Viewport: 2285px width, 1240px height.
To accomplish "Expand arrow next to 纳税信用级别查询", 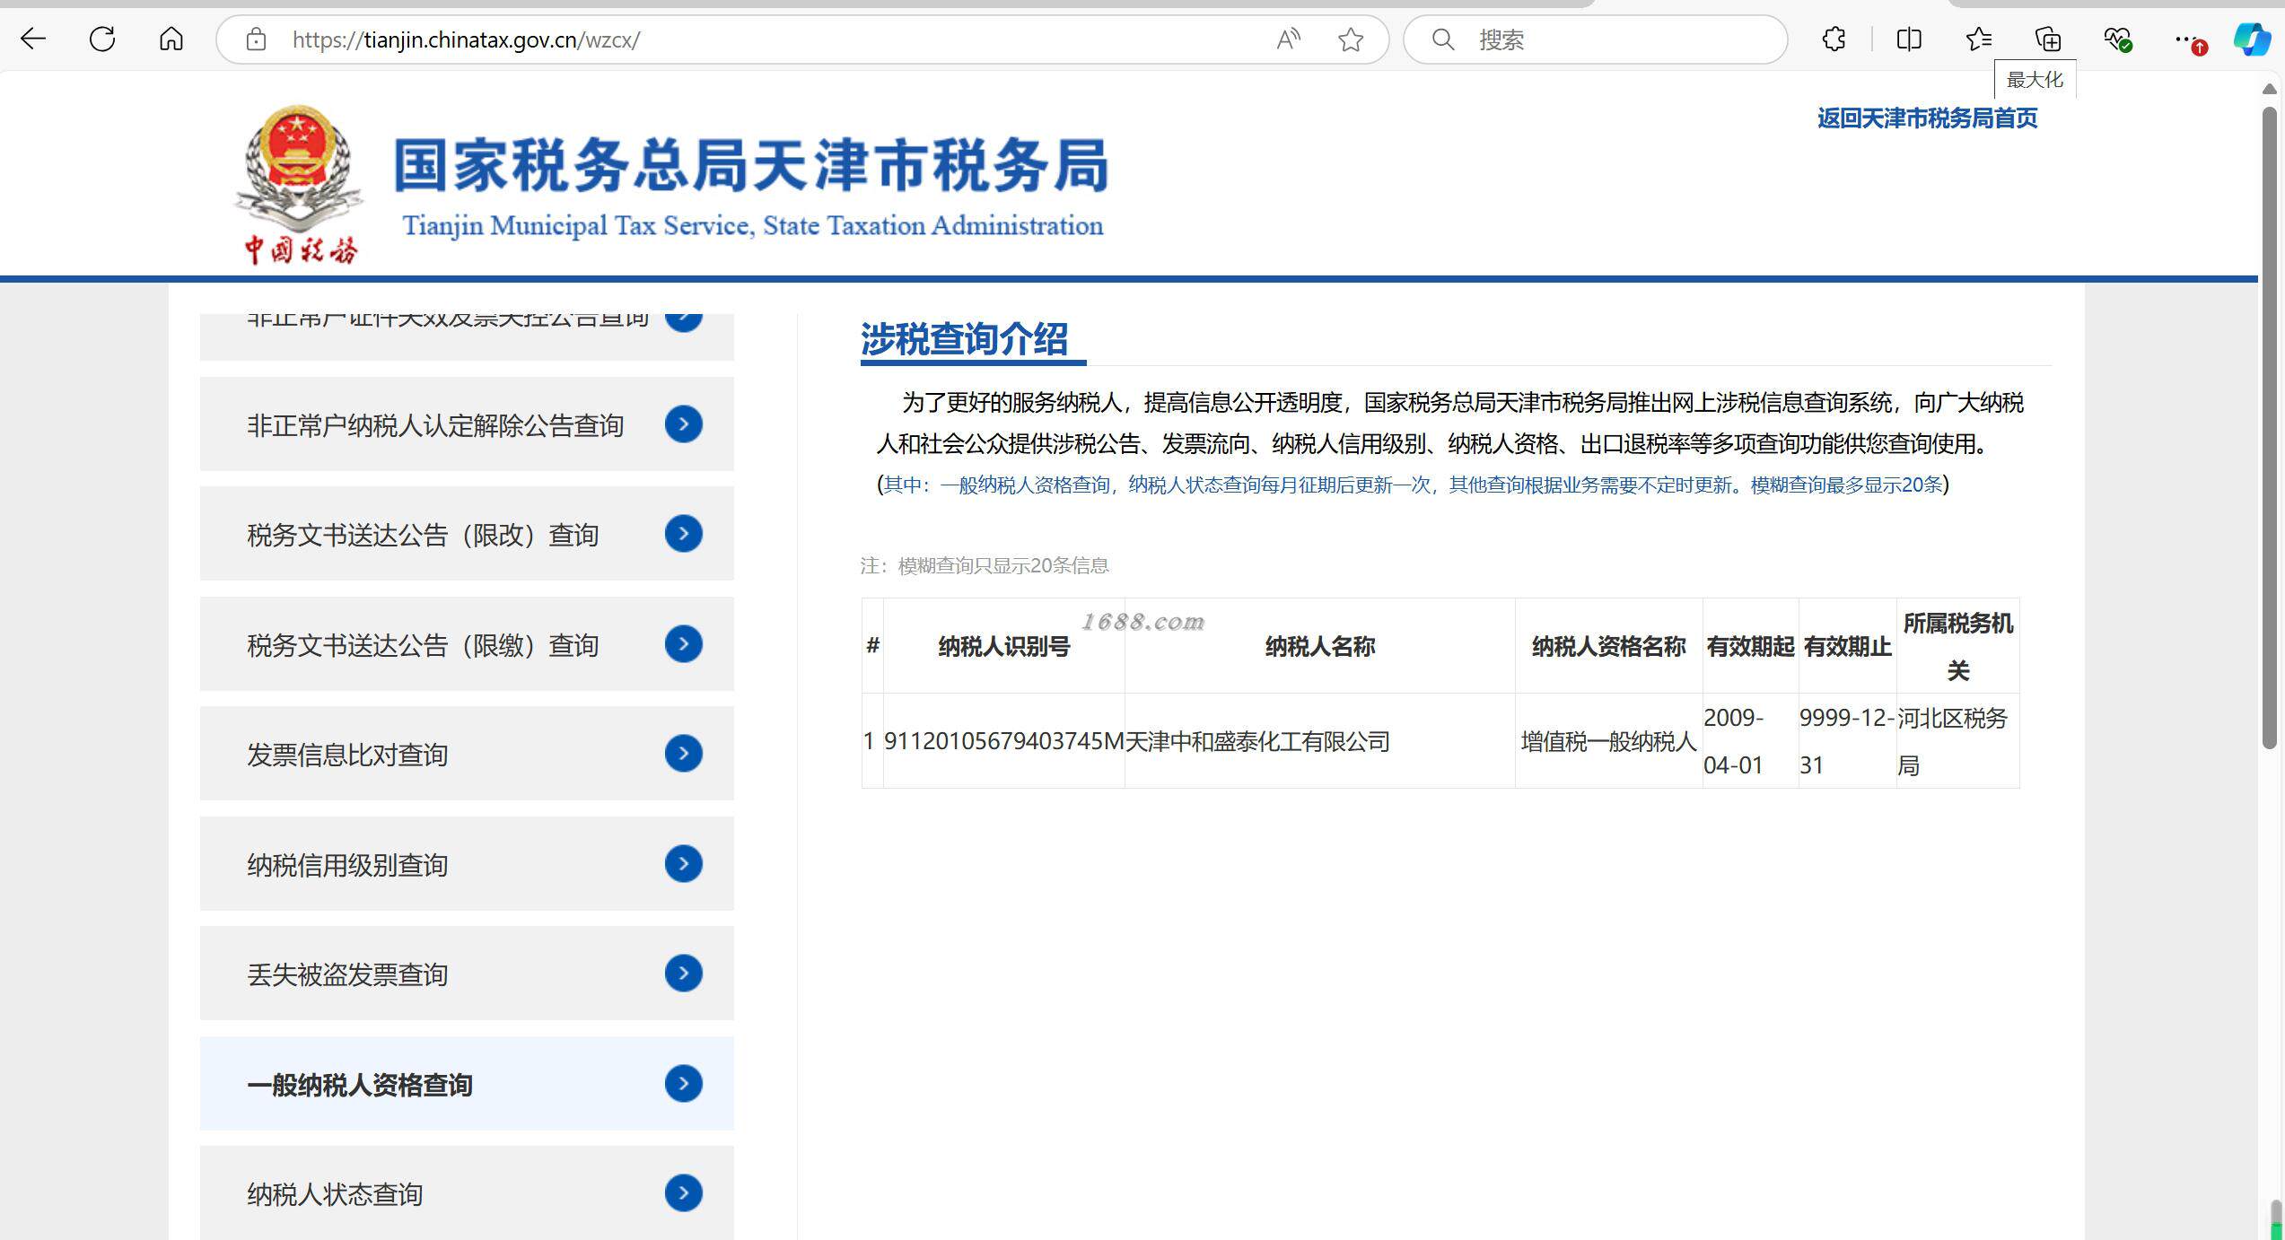I will (683, 863).
